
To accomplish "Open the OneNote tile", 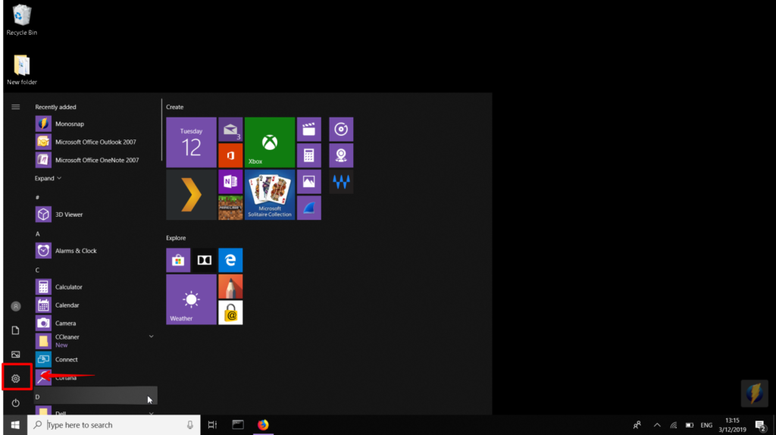I will tap(230, 182).
